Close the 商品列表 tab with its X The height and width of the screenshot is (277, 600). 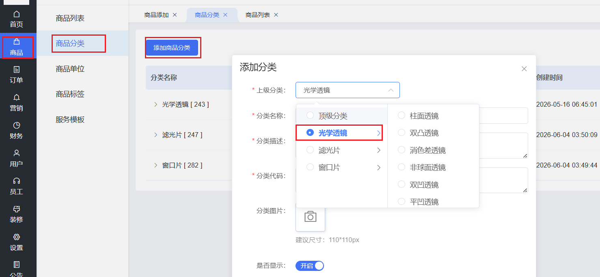276,15
